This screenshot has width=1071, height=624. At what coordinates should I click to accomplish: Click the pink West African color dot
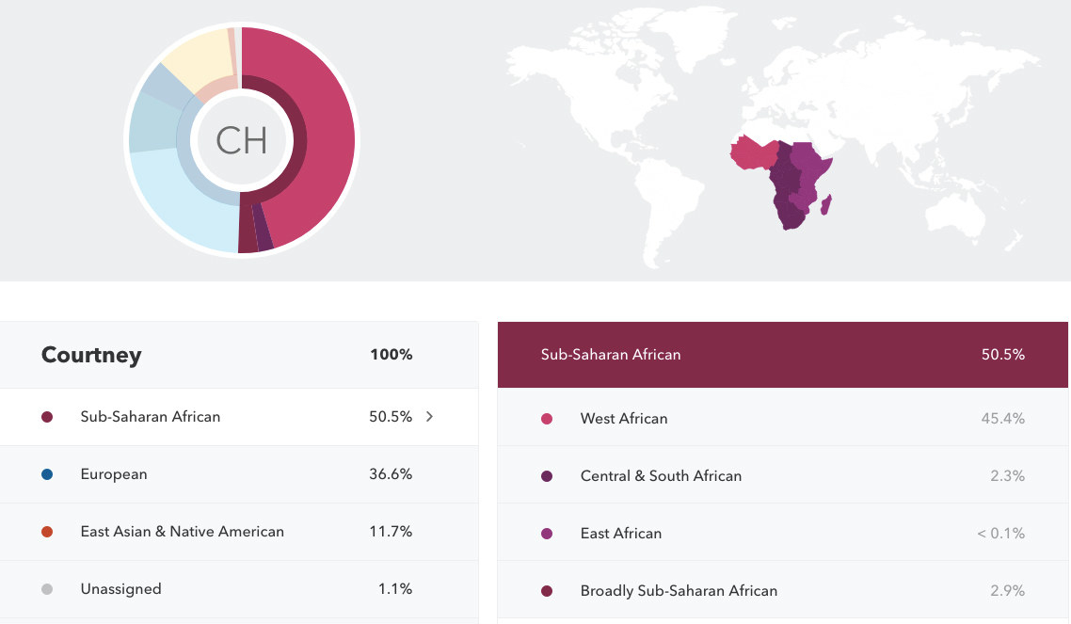547,419
